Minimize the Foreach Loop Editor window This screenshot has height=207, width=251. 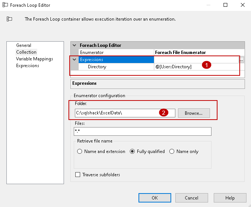pos(209,5)
